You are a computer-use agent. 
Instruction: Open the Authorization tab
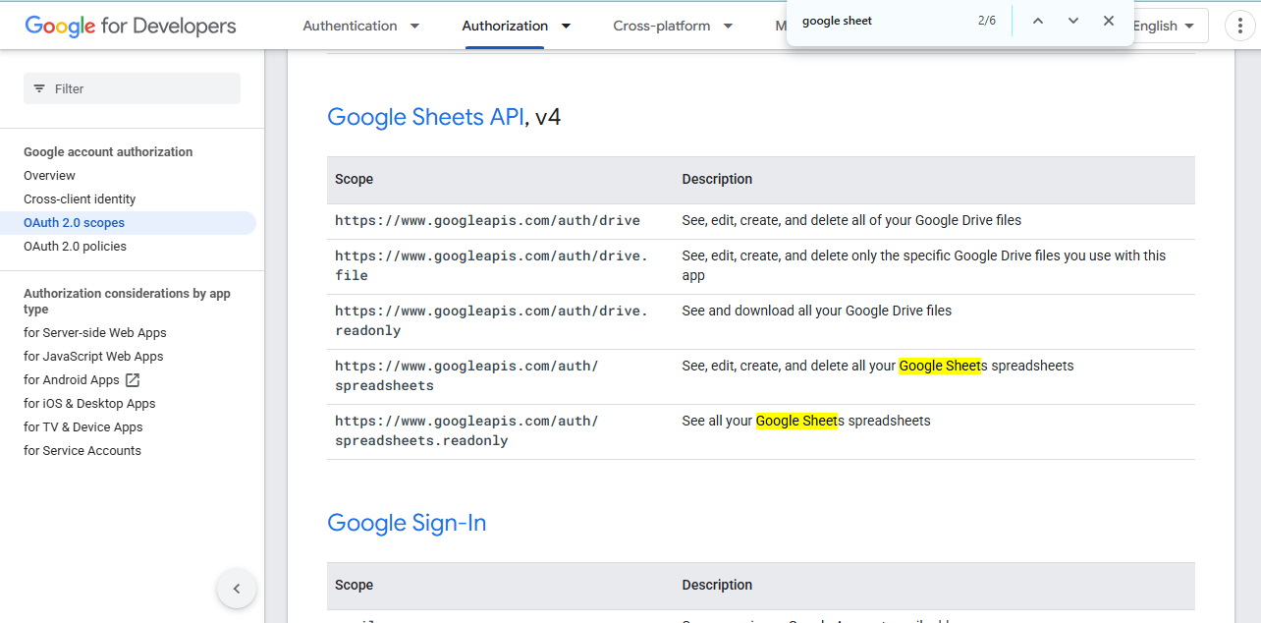tap(505, 26)
